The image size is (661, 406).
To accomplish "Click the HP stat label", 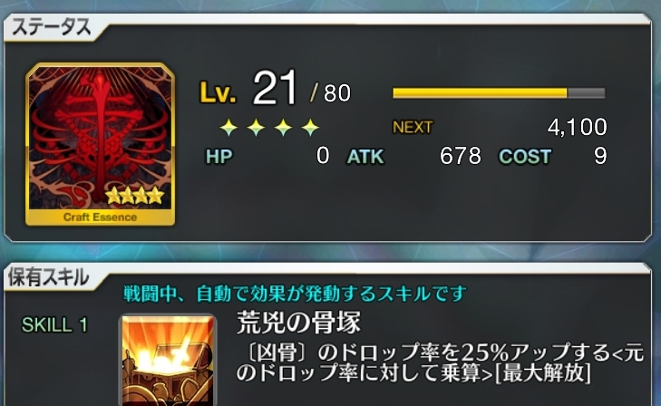I will (x=219, y=157).
